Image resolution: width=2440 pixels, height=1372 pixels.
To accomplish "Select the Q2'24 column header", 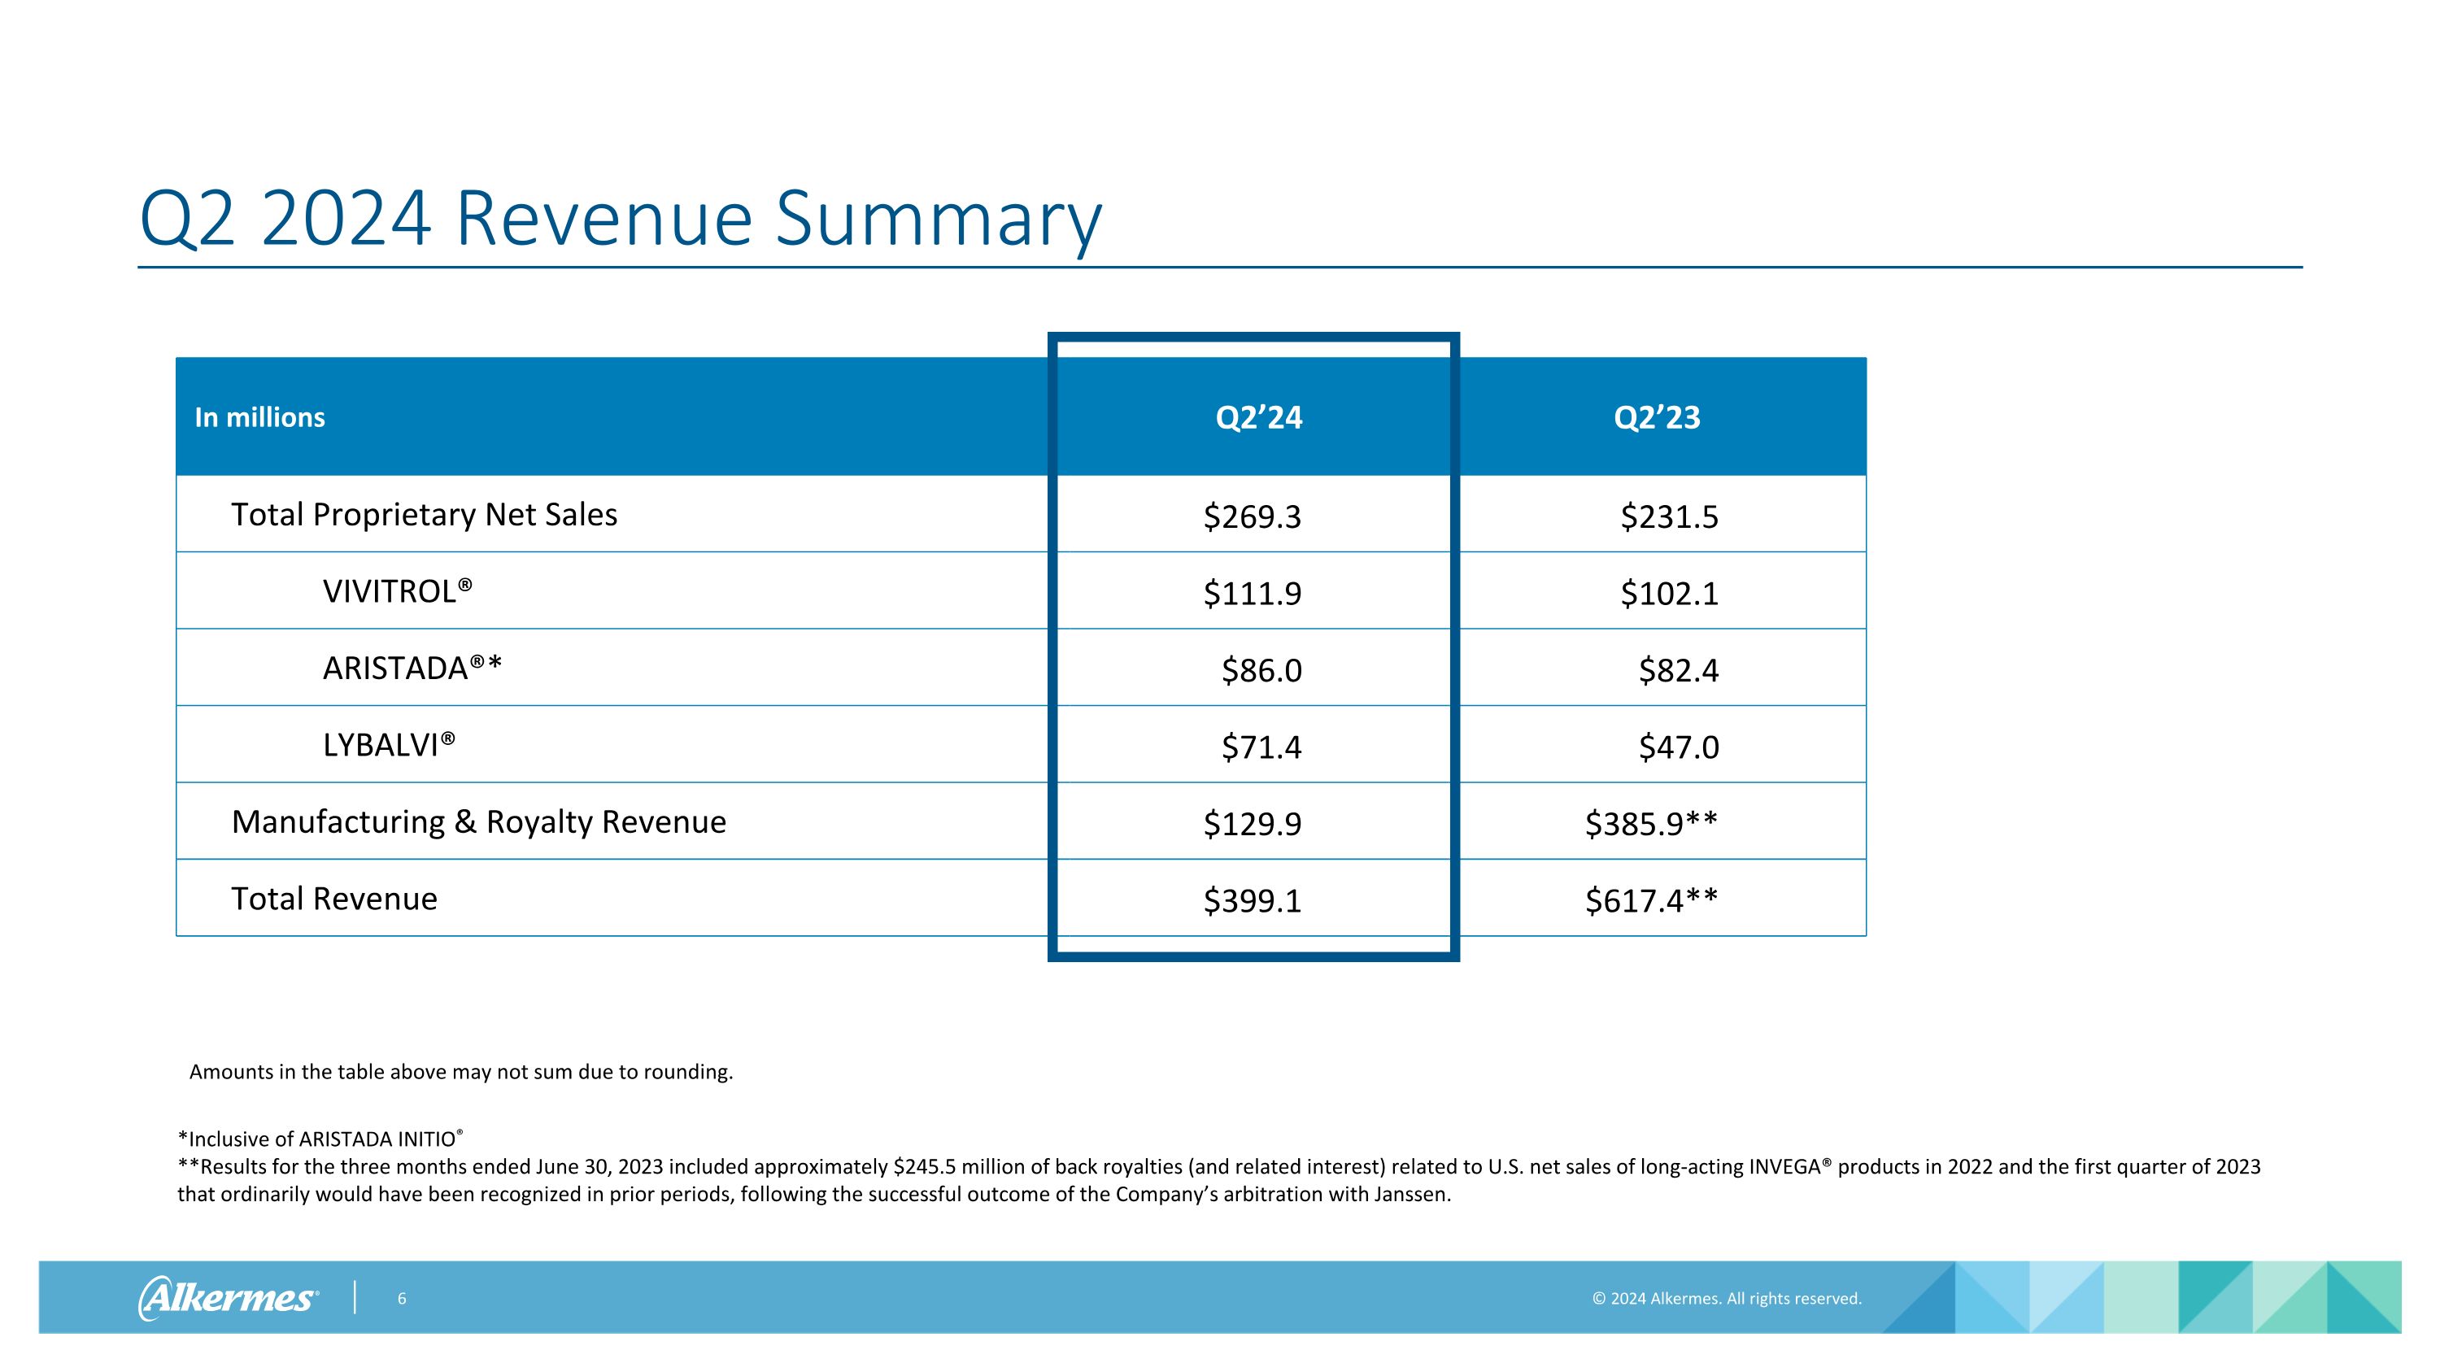I will click(x=1258, y=417).
